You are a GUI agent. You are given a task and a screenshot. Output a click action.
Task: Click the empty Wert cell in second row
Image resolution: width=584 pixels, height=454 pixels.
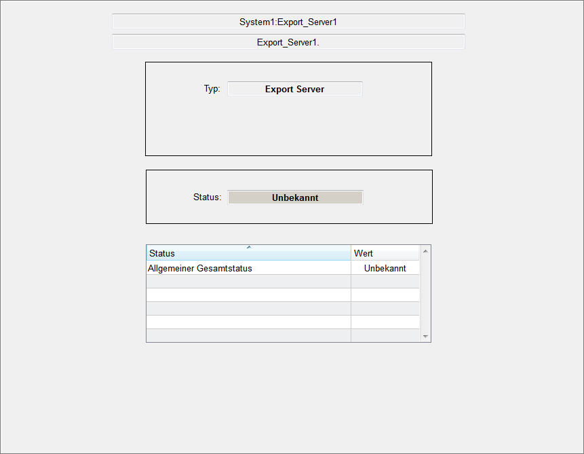point(385,282)
